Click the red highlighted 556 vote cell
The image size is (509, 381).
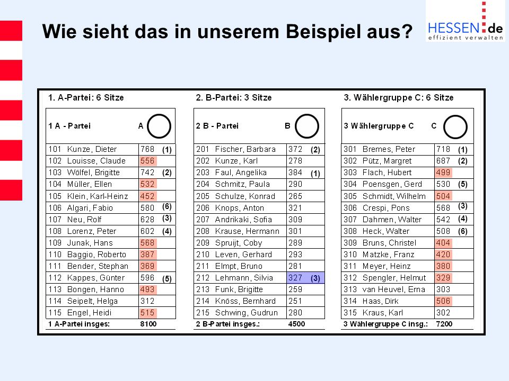(148, 161)
